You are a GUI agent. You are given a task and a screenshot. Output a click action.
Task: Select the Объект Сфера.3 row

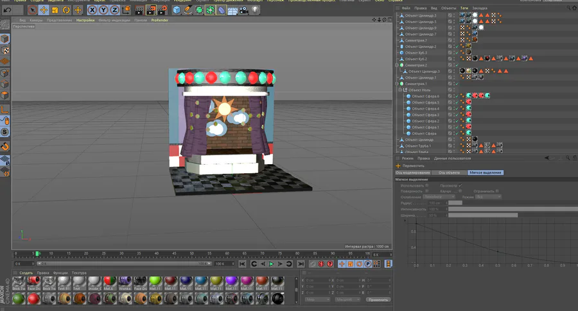(426, 115)
